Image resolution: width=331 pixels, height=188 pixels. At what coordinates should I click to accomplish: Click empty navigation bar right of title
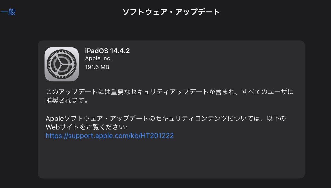coord(276,12)
